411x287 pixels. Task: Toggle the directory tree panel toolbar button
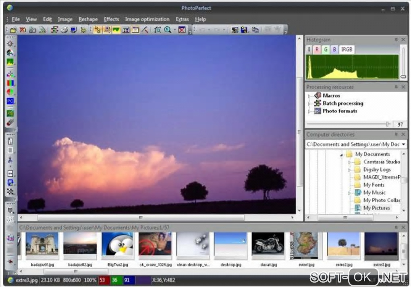point(98,30)
